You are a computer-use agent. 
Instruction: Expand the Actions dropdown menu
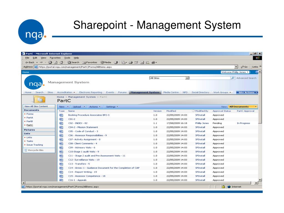click(100, 107)
